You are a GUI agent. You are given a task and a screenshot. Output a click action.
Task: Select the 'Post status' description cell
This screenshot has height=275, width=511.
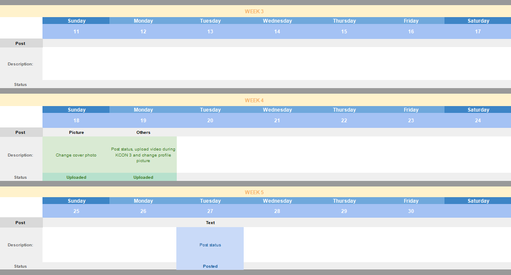(210, 245)
